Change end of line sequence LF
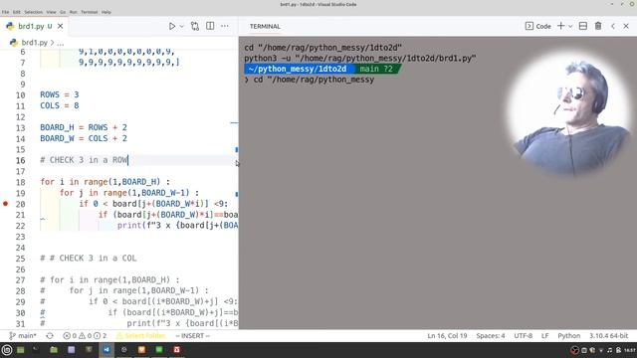This screenshot has height=358, width=637. click(x=544, y=336)
